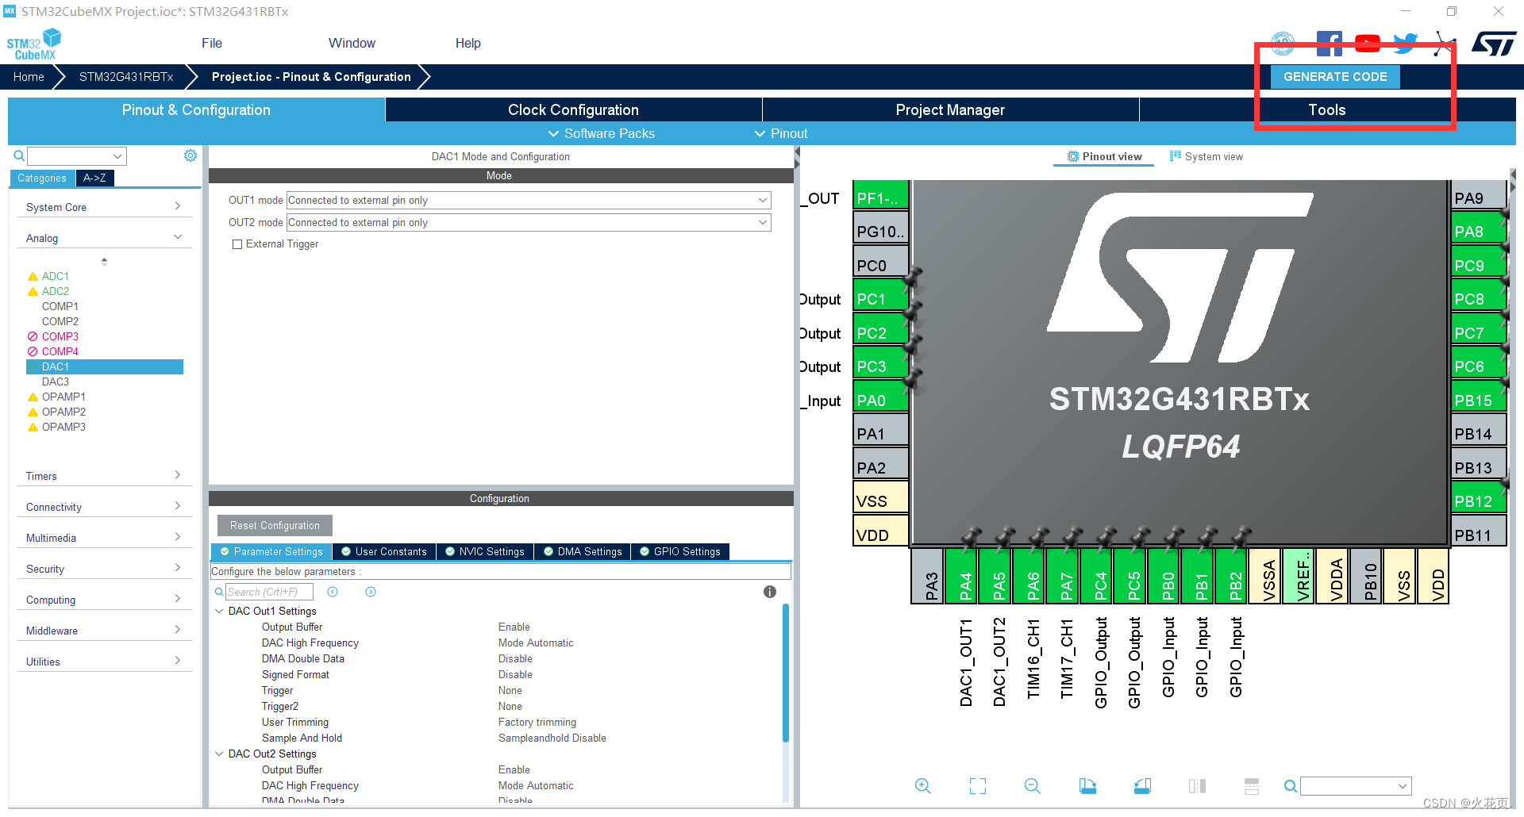Screen dimensions: 1524x817
Task: Open the Facebook social icon
Action: [x=1329, y=42]
